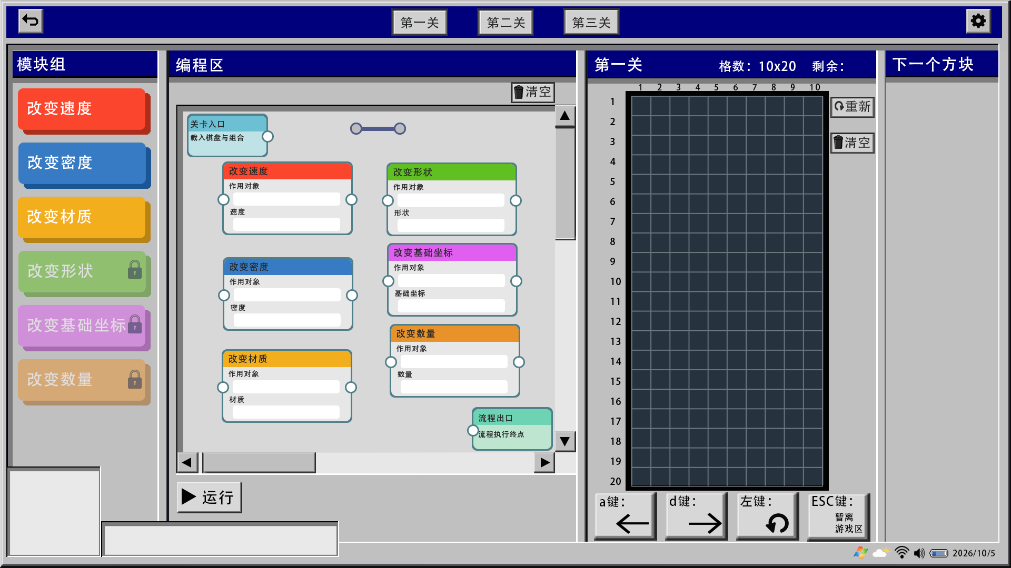The image size is (1011, 568).
Task: Click the connector slider handle near 关卡入口
Action: coord(378,128)
